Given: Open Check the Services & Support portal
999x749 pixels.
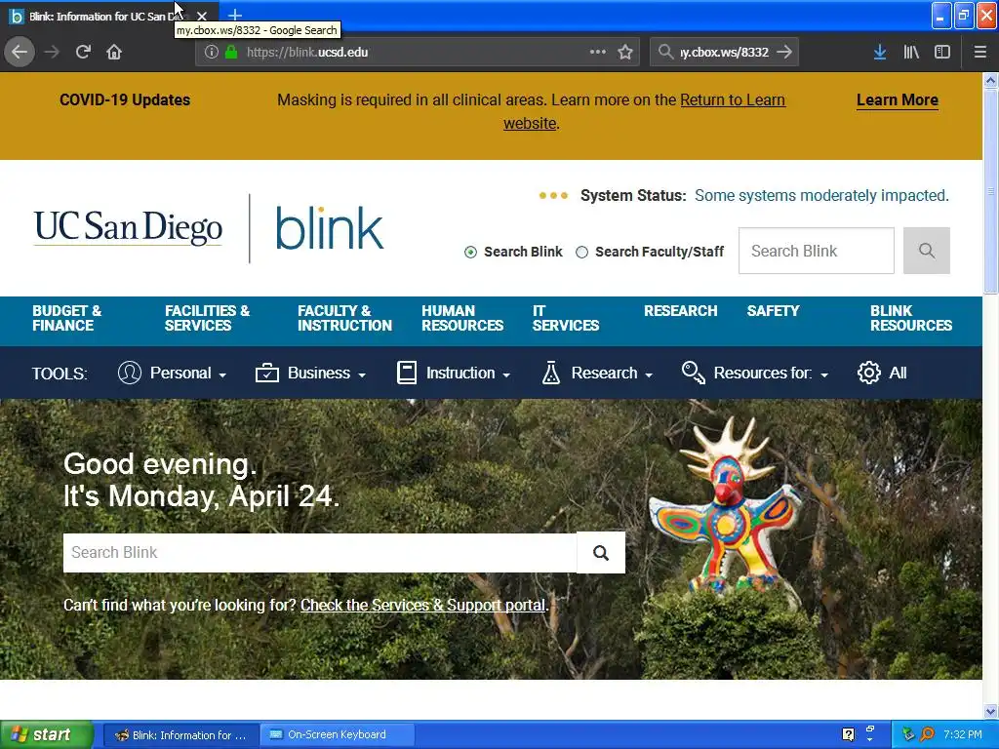Looking at the screenshot, I should (x=423, y=605).
